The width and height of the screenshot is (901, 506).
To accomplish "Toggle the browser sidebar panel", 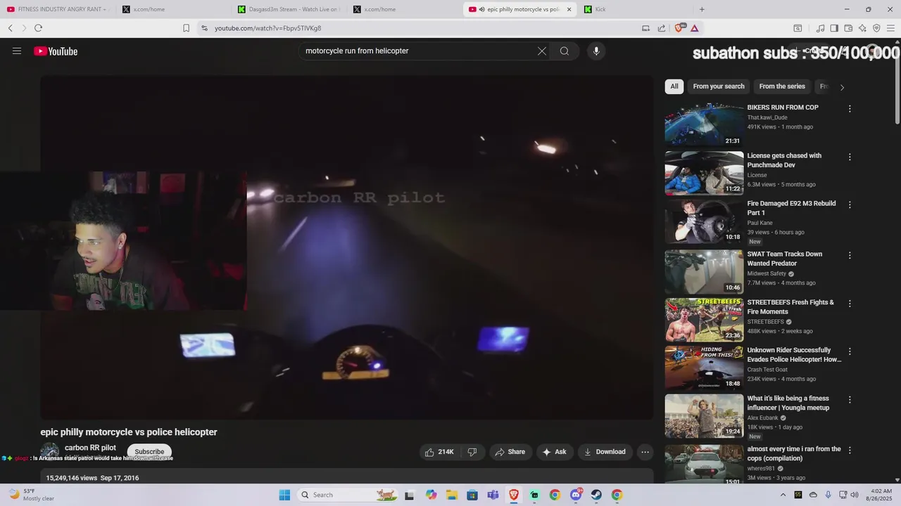I will tap(834, 28).
